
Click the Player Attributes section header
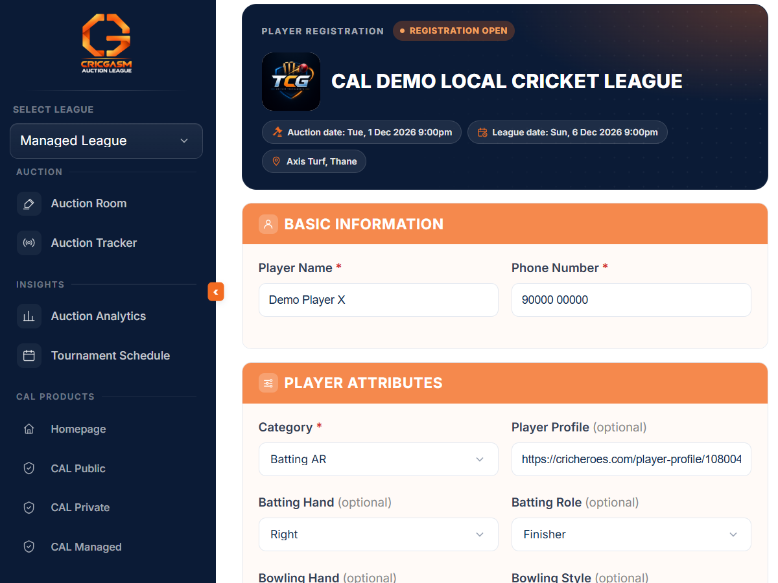tap(505, 383)
